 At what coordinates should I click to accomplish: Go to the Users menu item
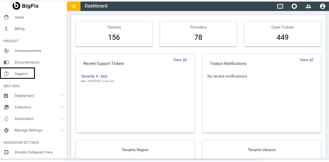point(19,17)
